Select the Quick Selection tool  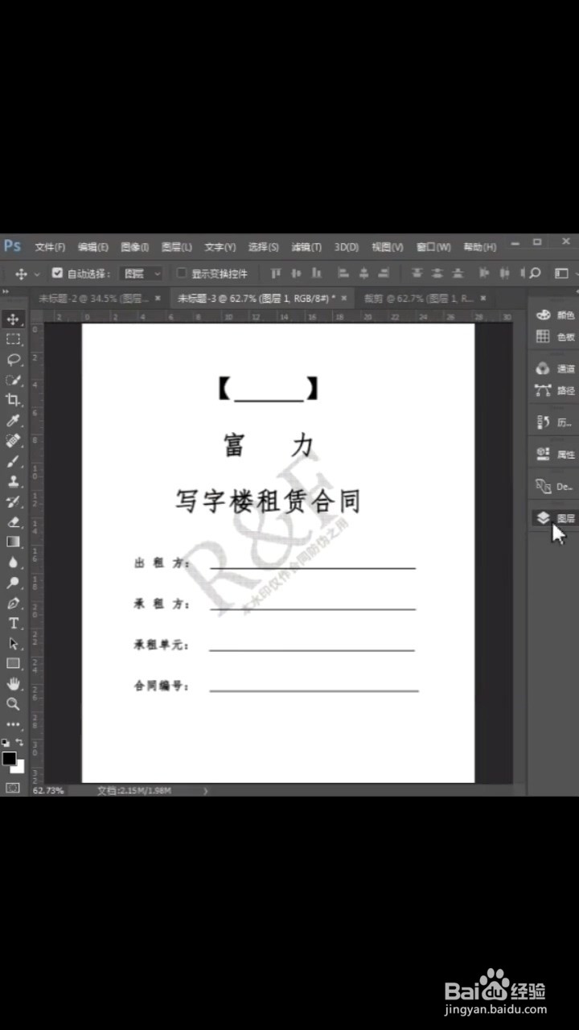13,380
